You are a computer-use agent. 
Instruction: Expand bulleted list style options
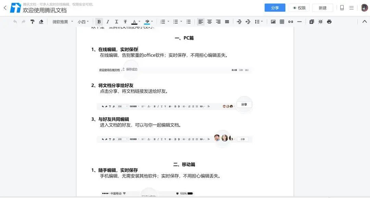[x=181, y=22]
